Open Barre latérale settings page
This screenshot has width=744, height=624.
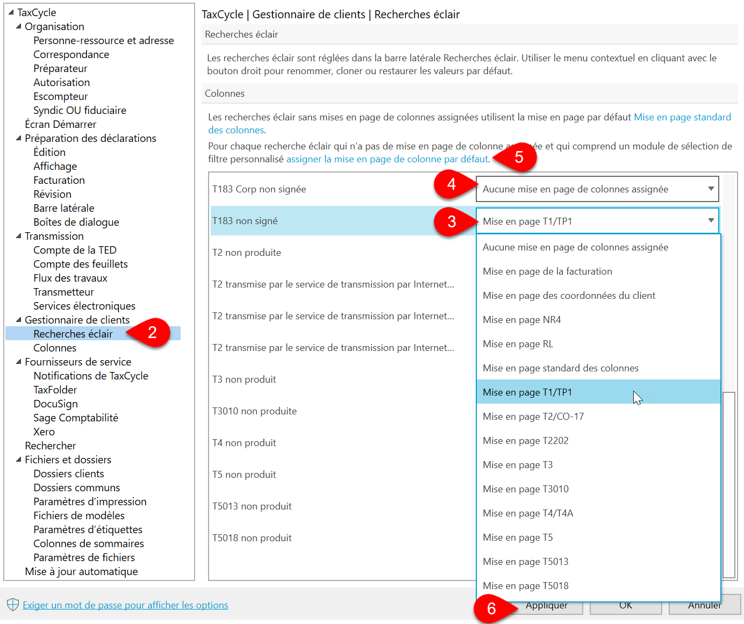63,208
